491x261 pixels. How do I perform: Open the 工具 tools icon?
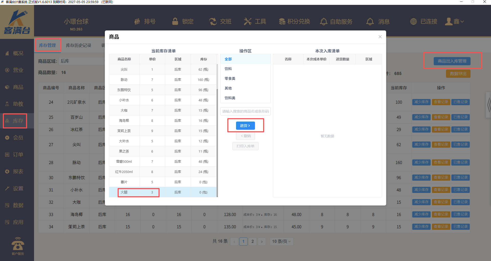(248, 21)
